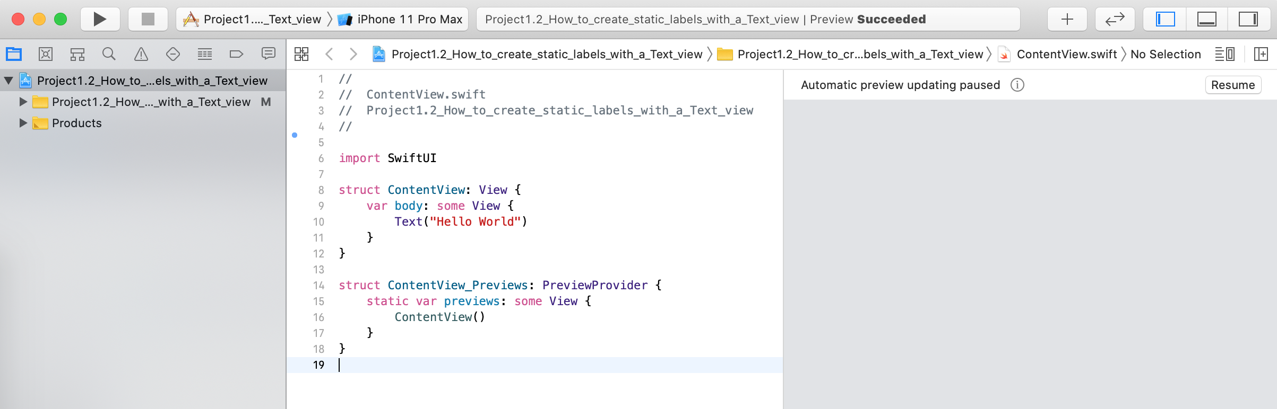This screenshot has width=1277, height=409.
Task: Click the Preview Succeeded activity status bar
Action: click(748, 20)
